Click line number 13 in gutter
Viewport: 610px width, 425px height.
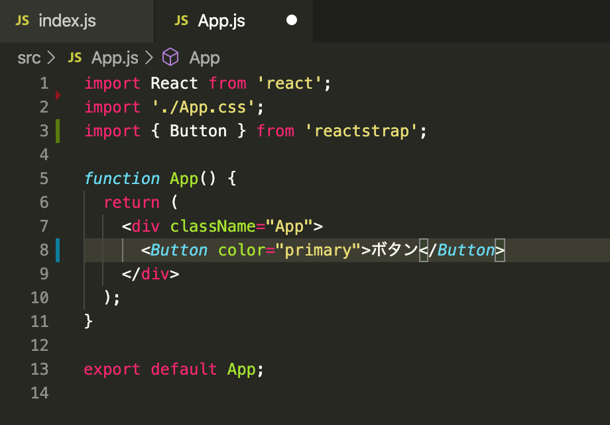click(40, 369)
